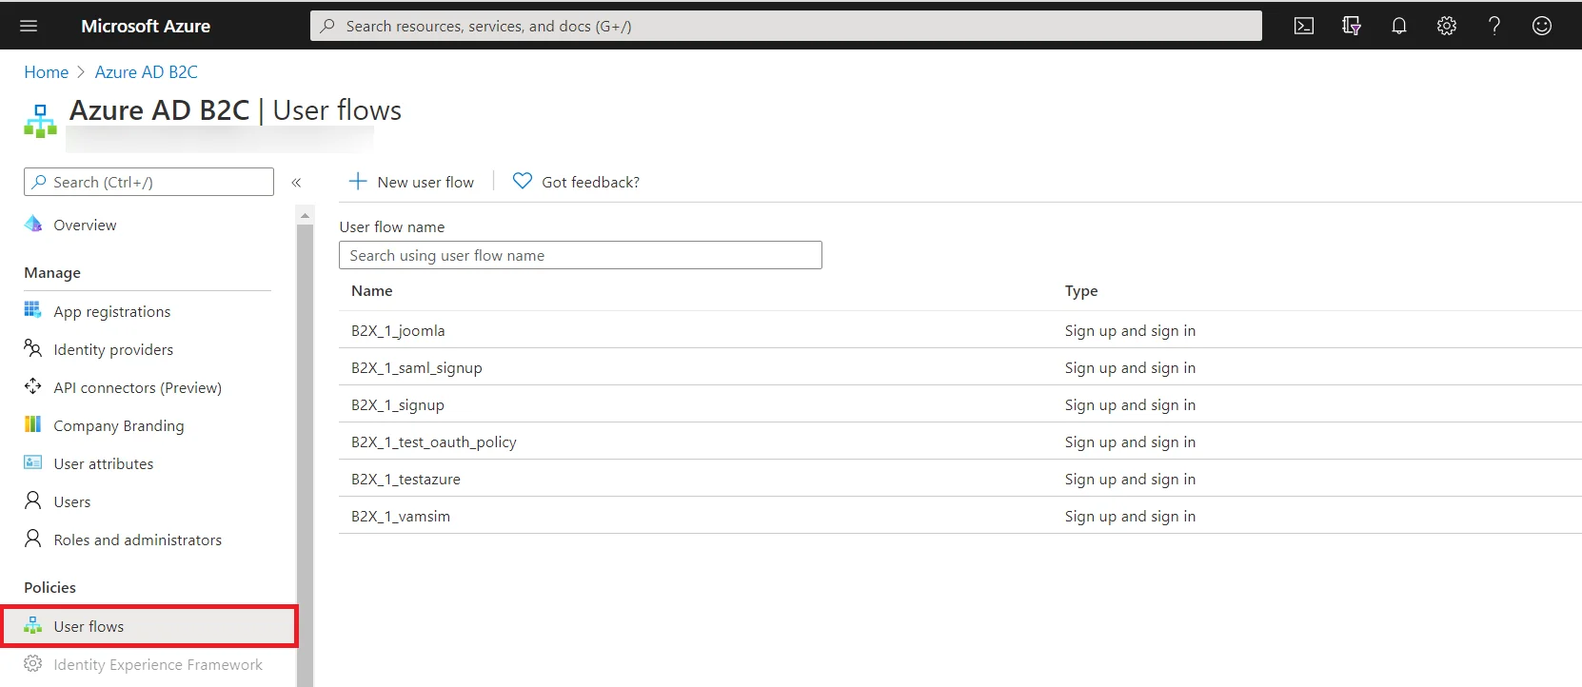
Task: Click the Overview icon in sidebar
Action: 33,224
